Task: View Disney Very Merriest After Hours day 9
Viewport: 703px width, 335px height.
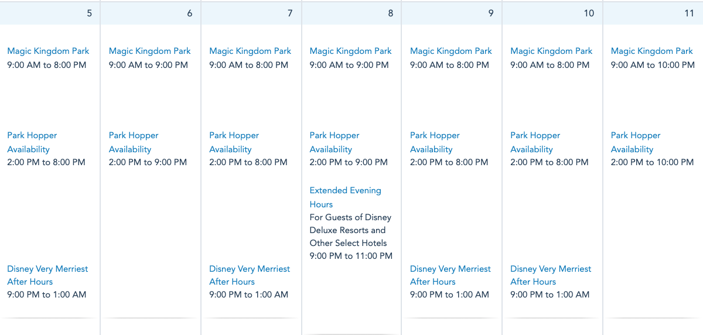Action: pos(451,275)
